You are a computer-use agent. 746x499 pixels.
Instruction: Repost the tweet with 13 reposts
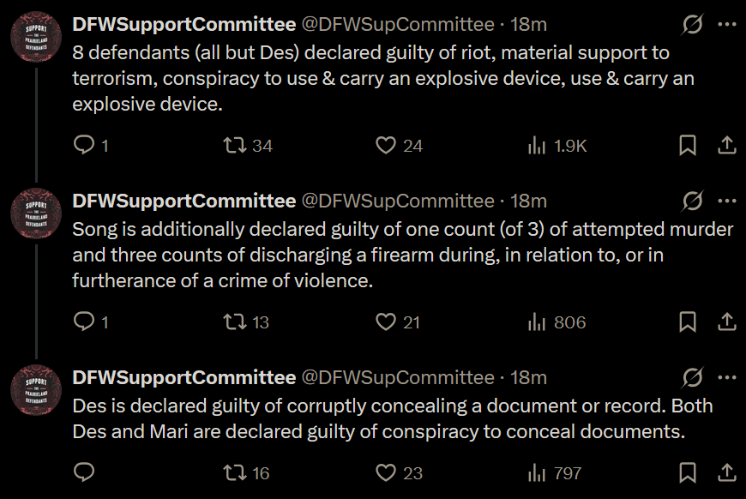coord(234,322)
